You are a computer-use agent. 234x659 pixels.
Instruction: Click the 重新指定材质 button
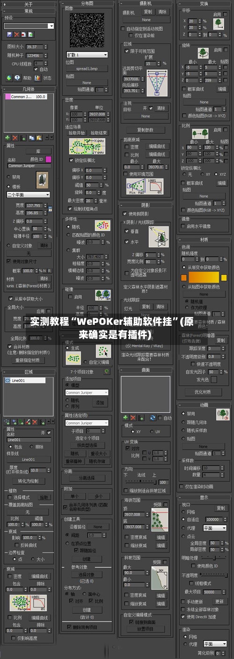[x=29, y=360]
